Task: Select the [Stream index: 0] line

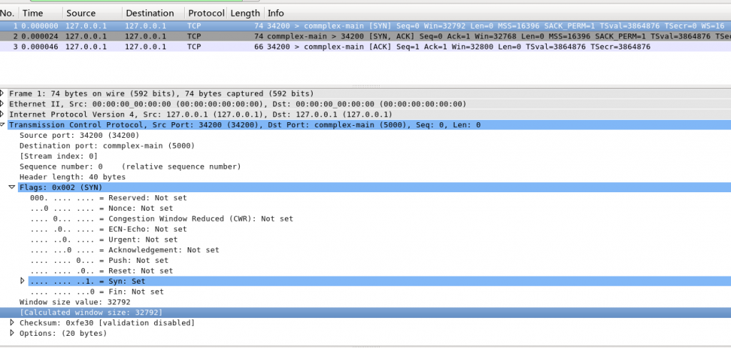Action: click(x=59, y=156)
